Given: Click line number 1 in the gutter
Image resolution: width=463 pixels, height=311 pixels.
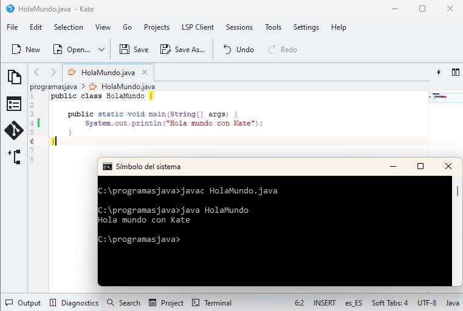Looking at the screenshot, I should [x=32, y=96].
